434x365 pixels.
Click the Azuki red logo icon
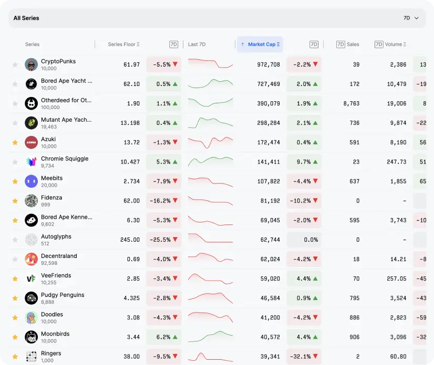pyautogui.click(x=31, y=142)
